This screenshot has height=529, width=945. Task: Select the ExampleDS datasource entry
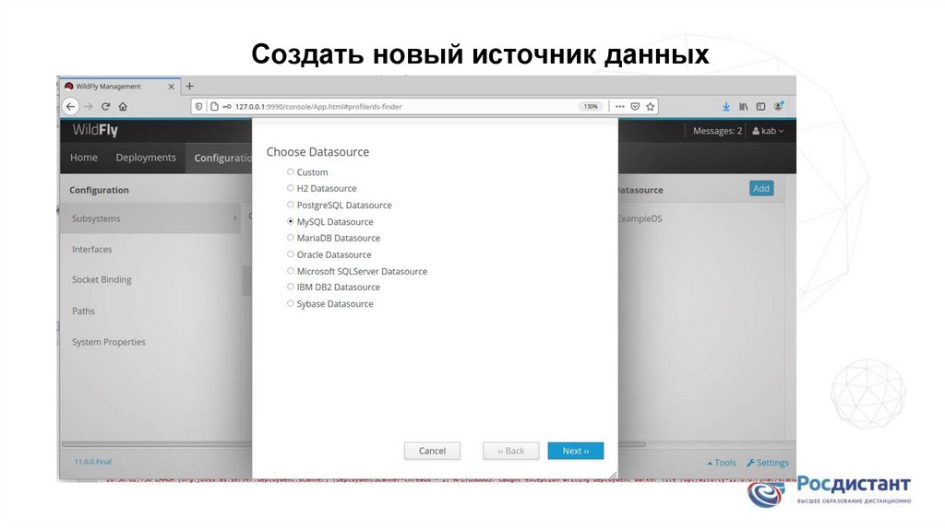(640, 218)
